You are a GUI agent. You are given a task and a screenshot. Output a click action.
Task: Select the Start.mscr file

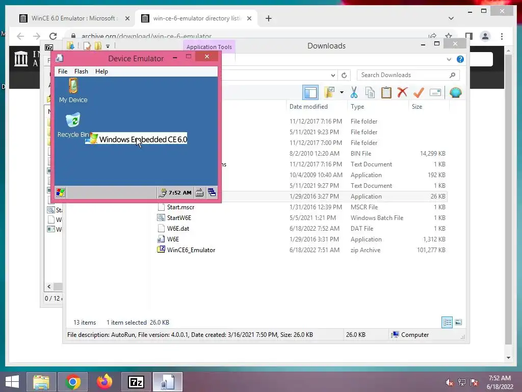pos(180,207)
